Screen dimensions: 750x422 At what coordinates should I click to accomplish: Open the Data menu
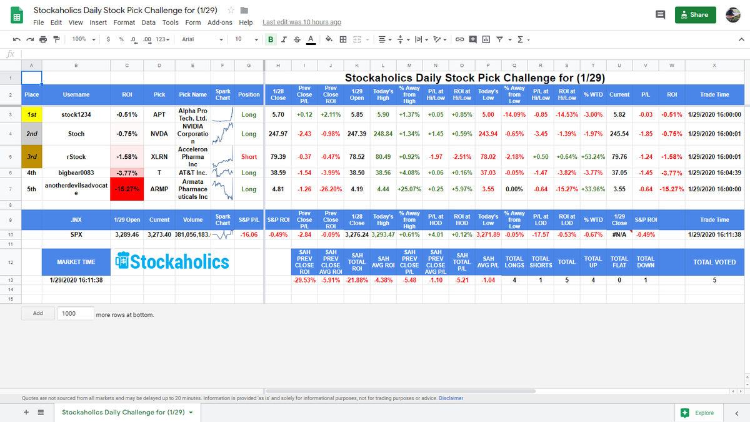click(x=148, y=23)
